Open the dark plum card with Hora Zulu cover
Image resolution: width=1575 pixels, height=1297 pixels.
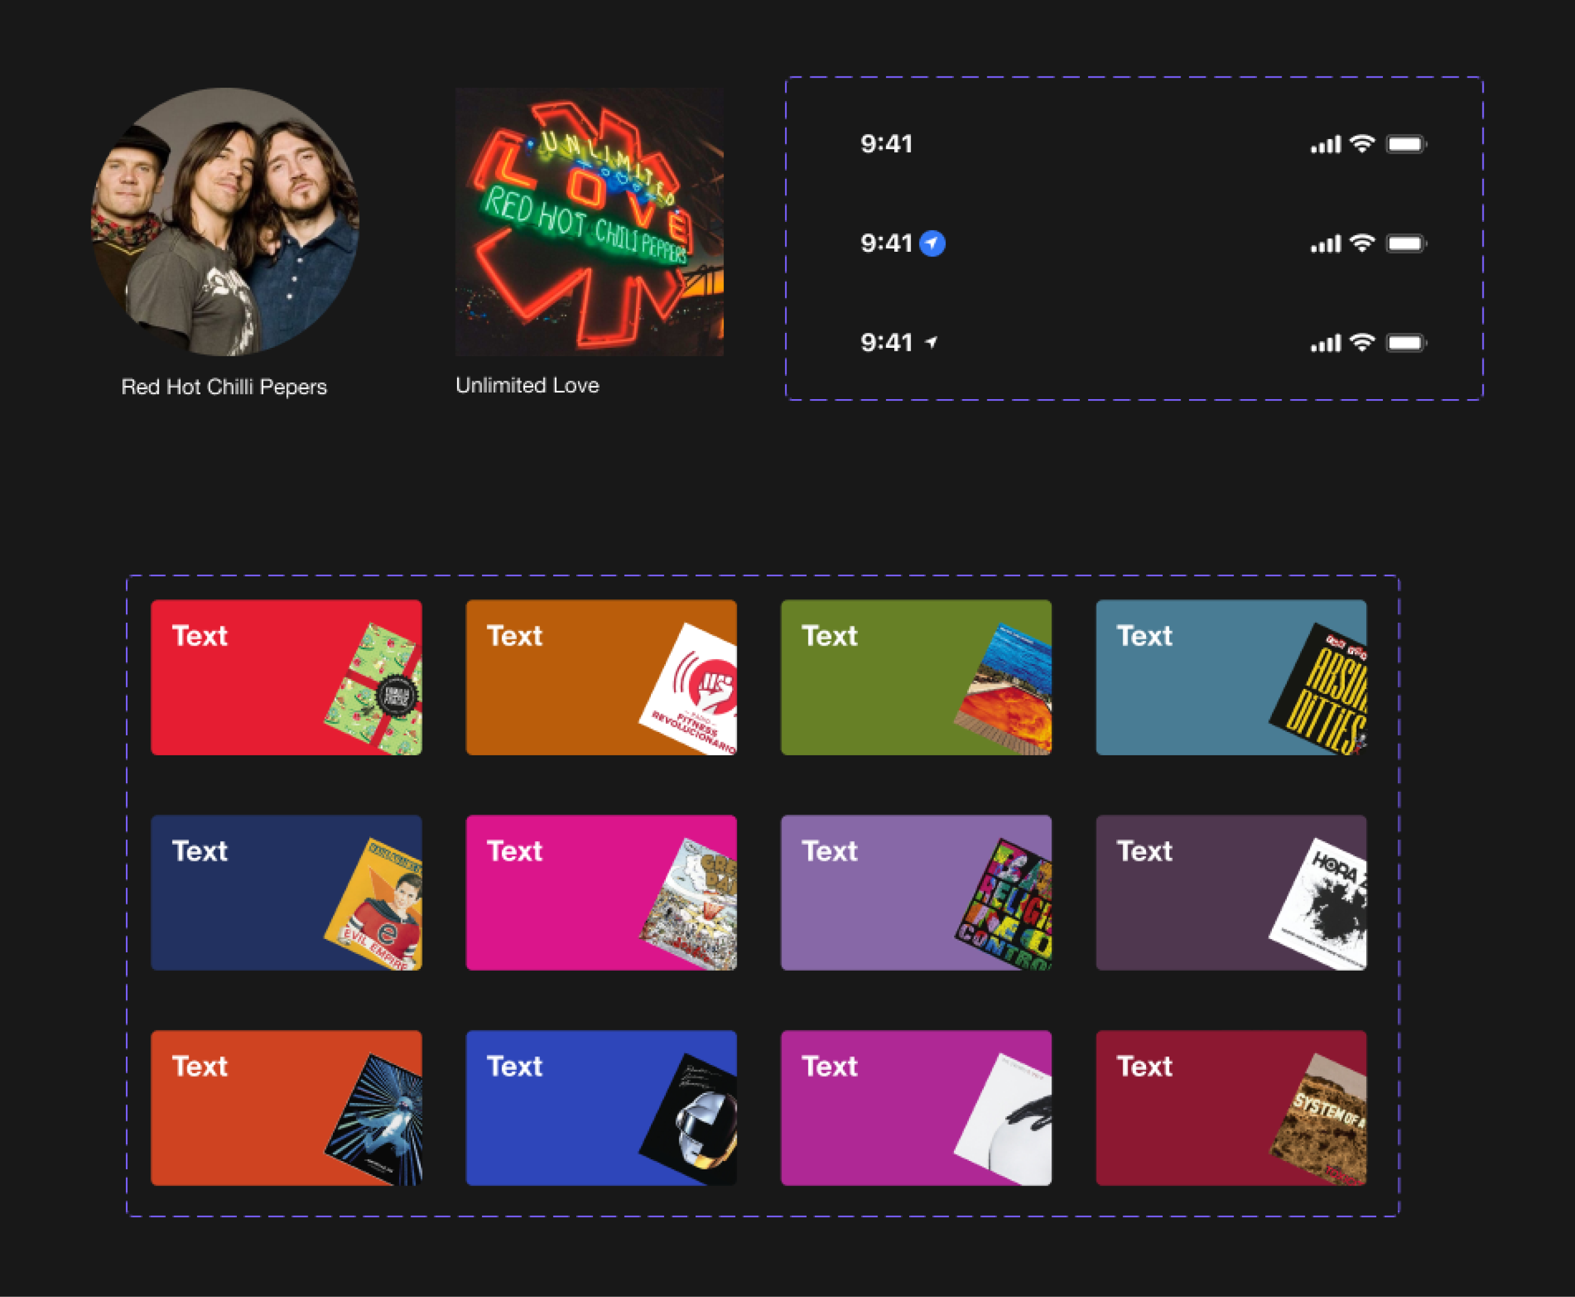1231,893
